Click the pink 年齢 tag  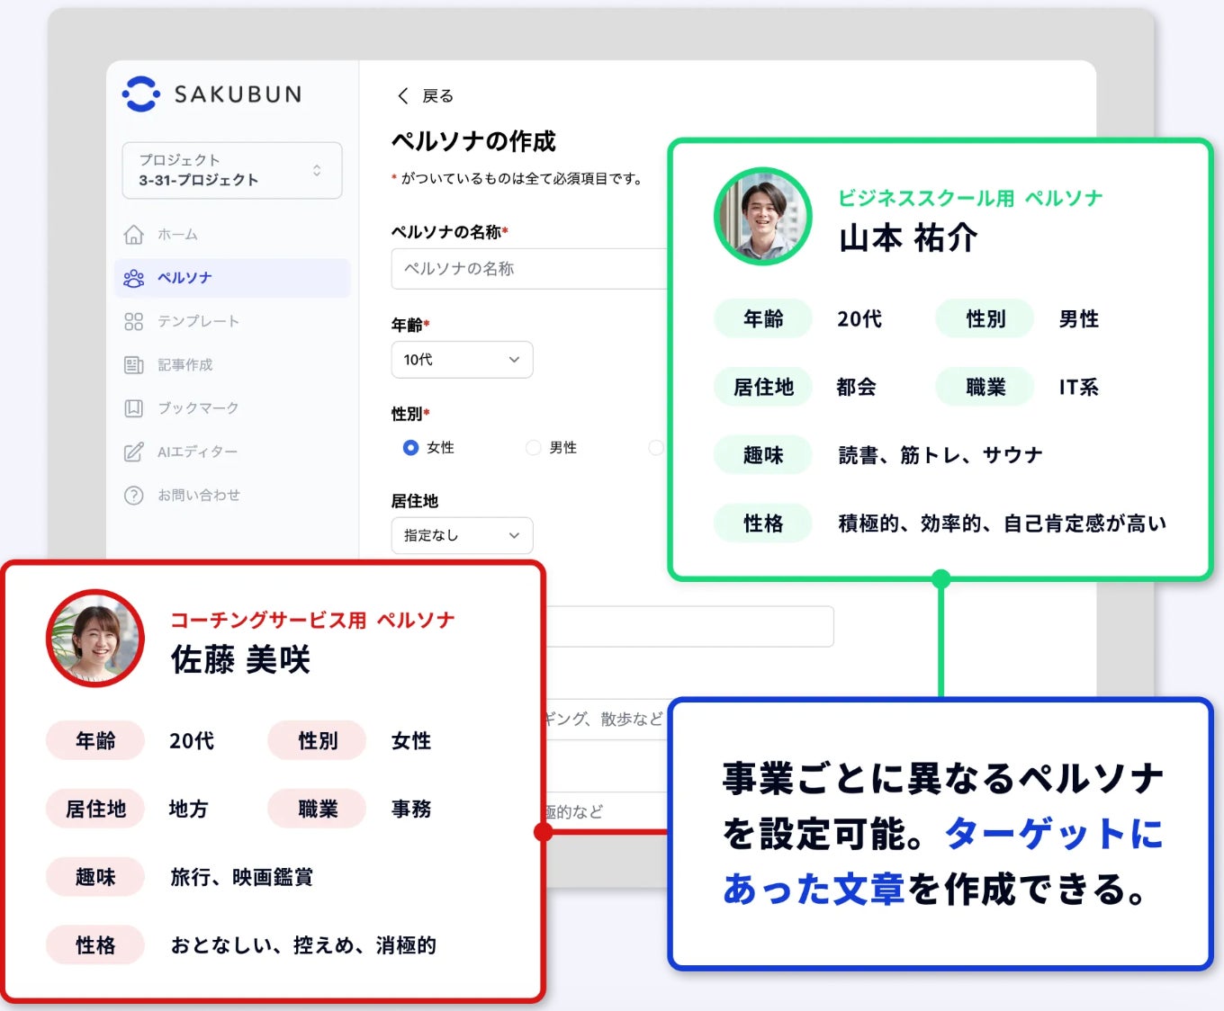point(95,741)
